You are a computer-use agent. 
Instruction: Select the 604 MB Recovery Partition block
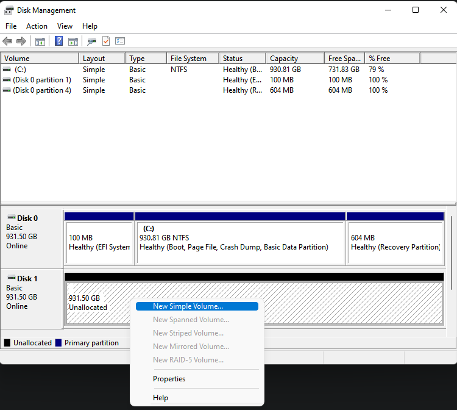coord(395,242)
